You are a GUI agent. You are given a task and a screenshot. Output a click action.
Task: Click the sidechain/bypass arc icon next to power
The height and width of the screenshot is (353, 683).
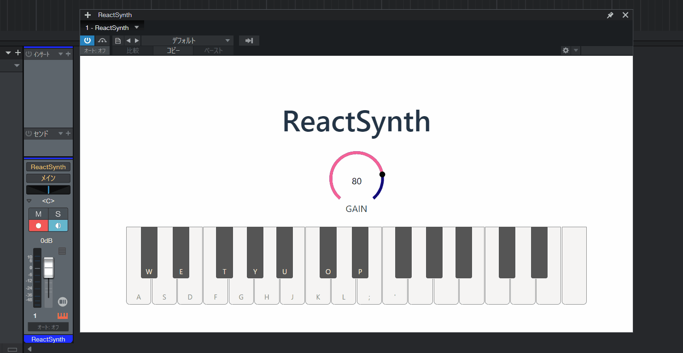[102, 41]
